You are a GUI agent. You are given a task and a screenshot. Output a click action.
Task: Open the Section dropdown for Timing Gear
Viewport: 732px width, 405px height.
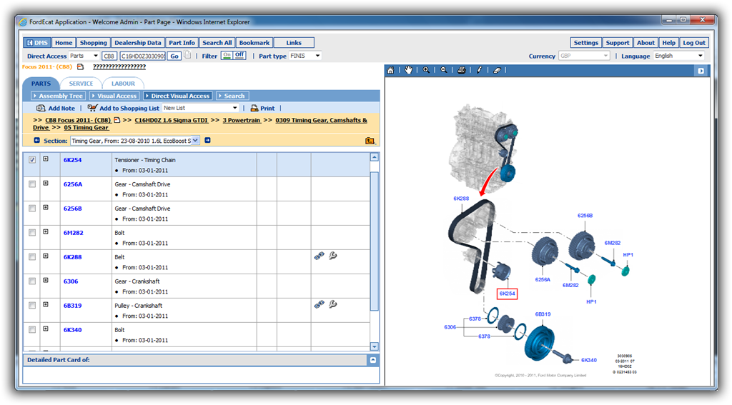pyautogui.click(x=194, y=141)
